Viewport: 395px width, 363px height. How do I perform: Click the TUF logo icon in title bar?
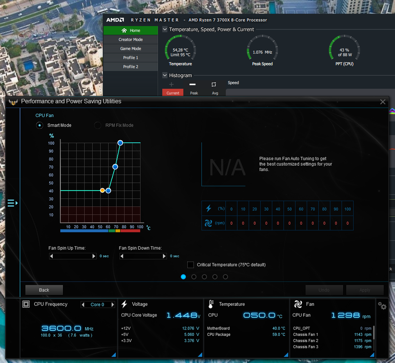[13, 102]
